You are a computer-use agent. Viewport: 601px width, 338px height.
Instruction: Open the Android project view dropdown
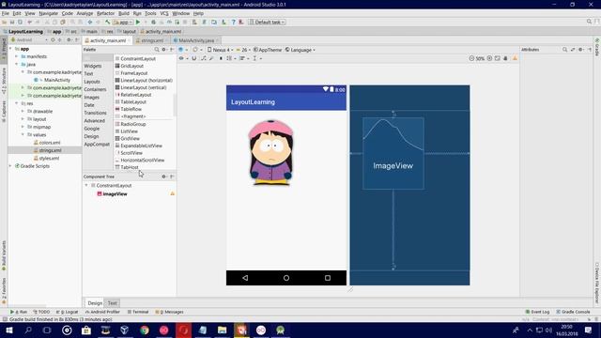point(29,39)
